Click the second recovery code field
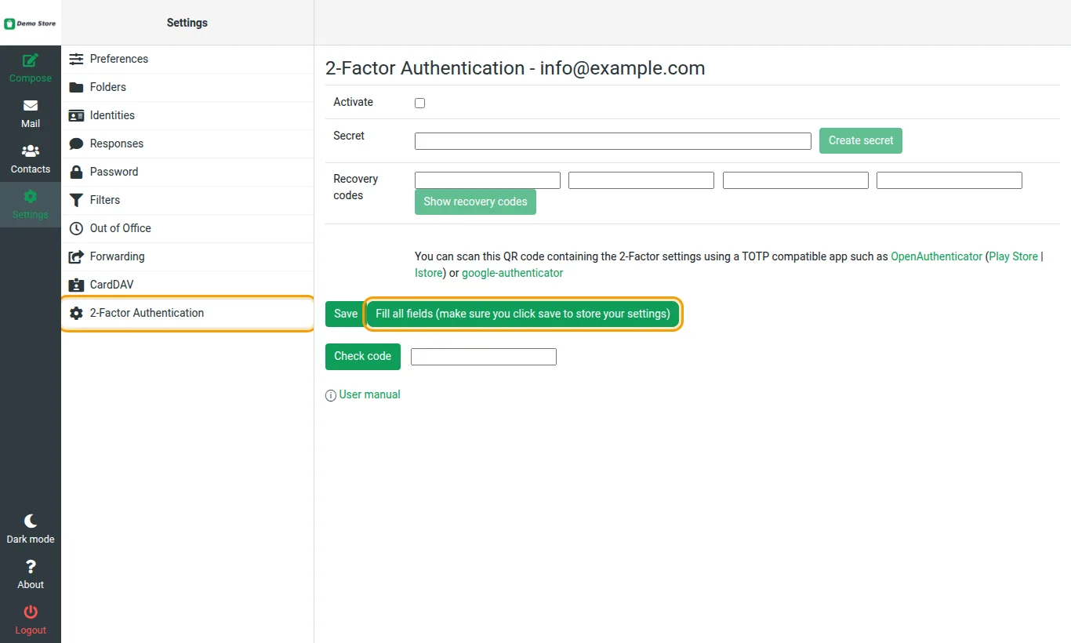This screenshot has height=643, width=1071. click(x=641, y=180)
